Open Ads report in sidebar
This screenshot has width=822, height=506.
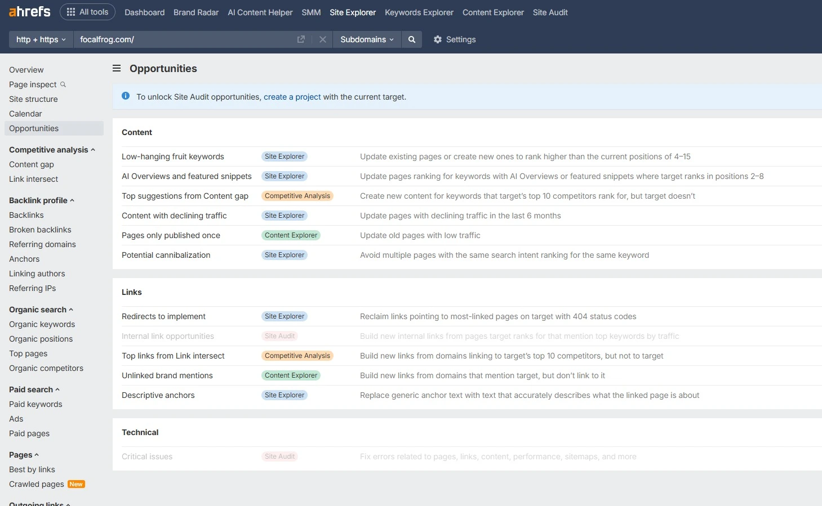(x=16, y=419)
